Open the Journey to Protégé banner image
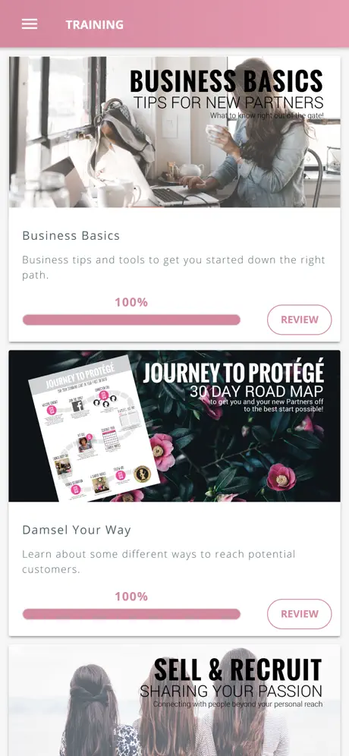Image resolution: width=349 pixels, height=756 pixels. (174, 427)
